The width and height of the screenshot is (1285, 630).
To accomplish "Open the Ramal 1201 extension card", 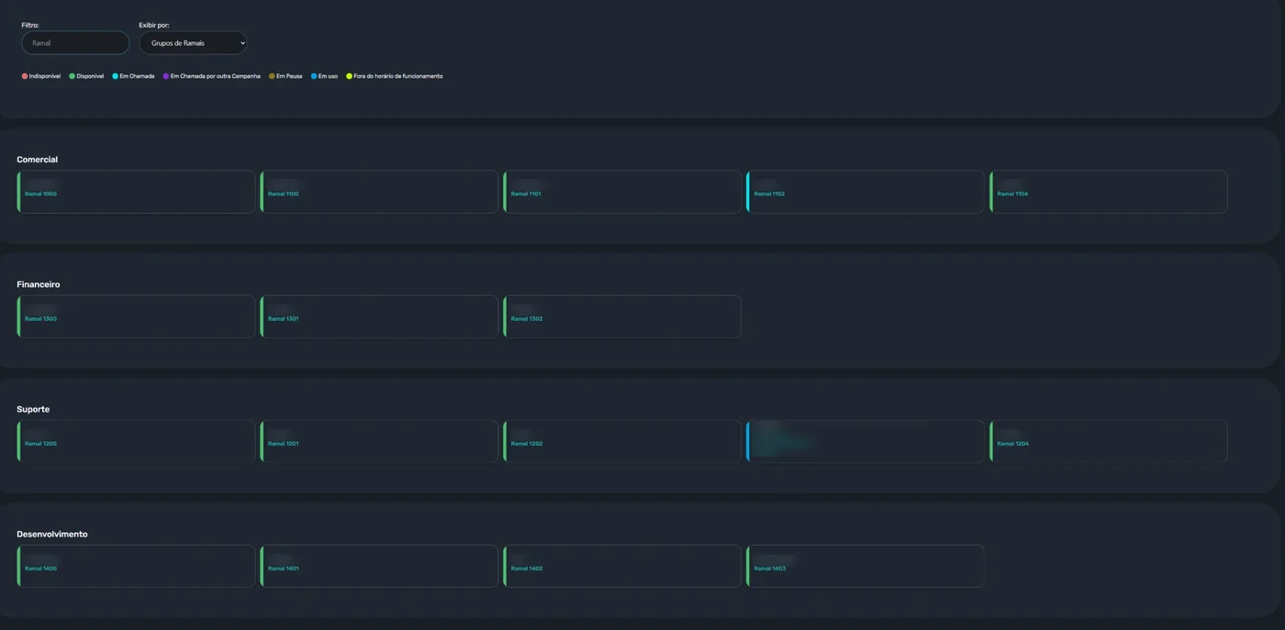I will pyautogui.click(x=379, y=441).
